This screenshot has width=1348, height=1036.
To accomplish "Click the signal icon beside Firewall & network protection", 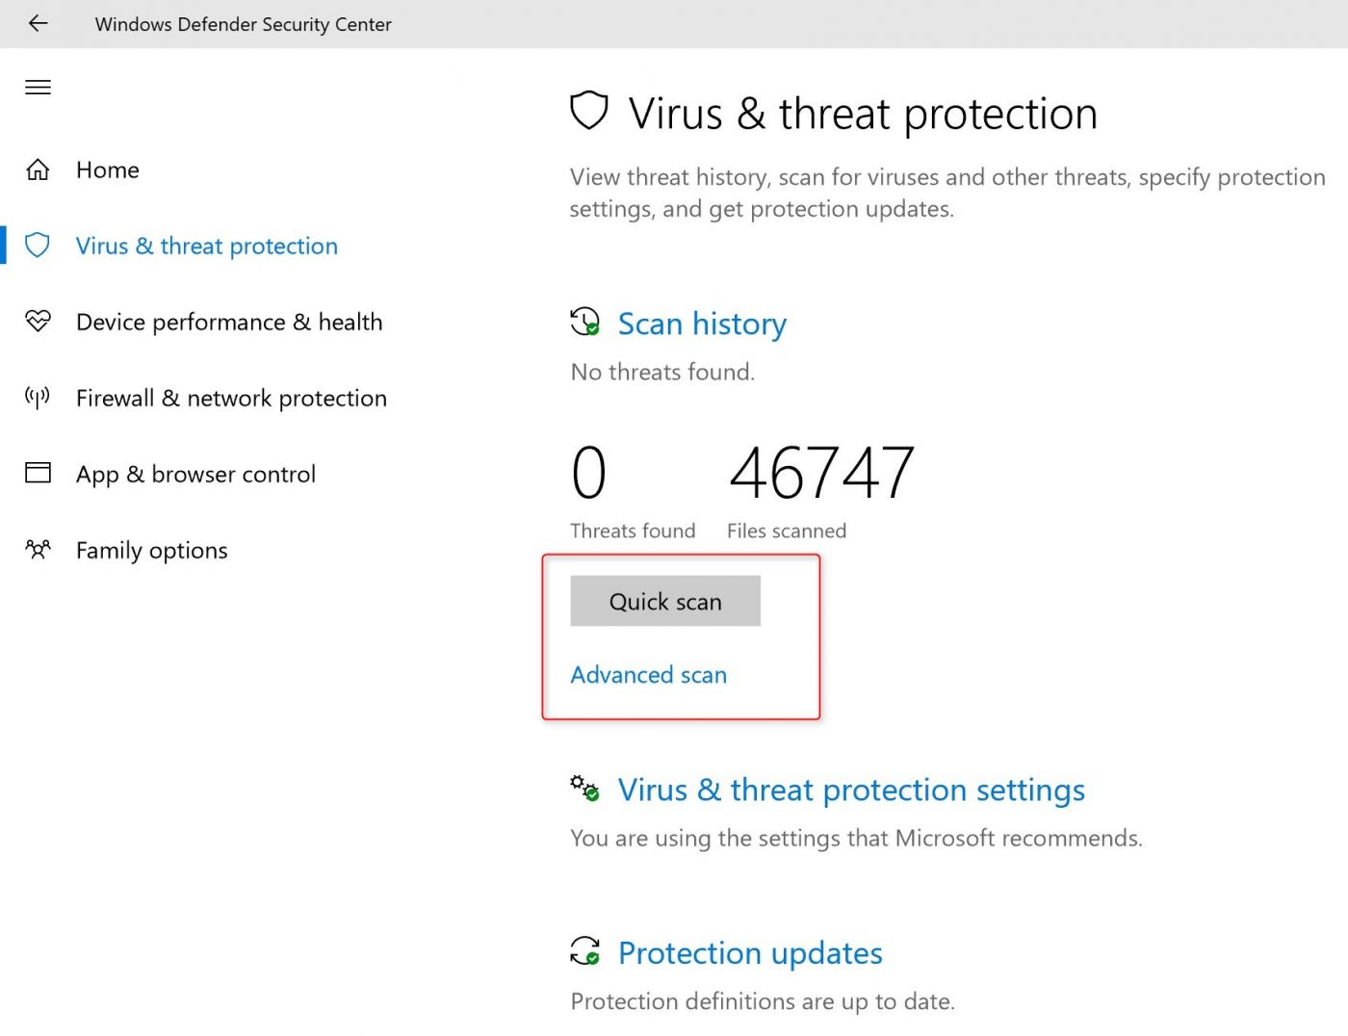I will pyautogui.click(x=39, y=397).
